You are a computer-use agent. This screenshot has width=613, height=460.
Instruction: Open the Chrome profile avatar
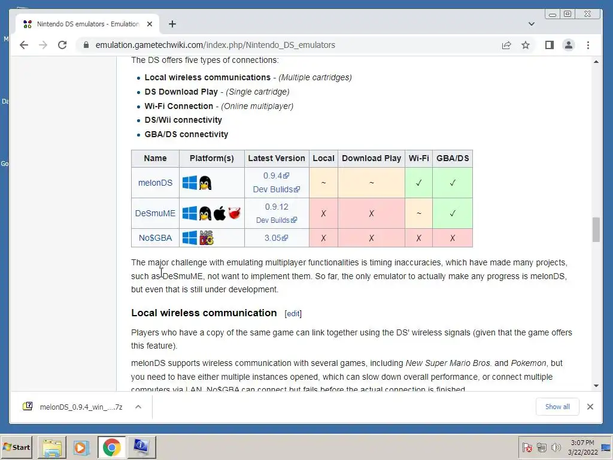[569, 45]
